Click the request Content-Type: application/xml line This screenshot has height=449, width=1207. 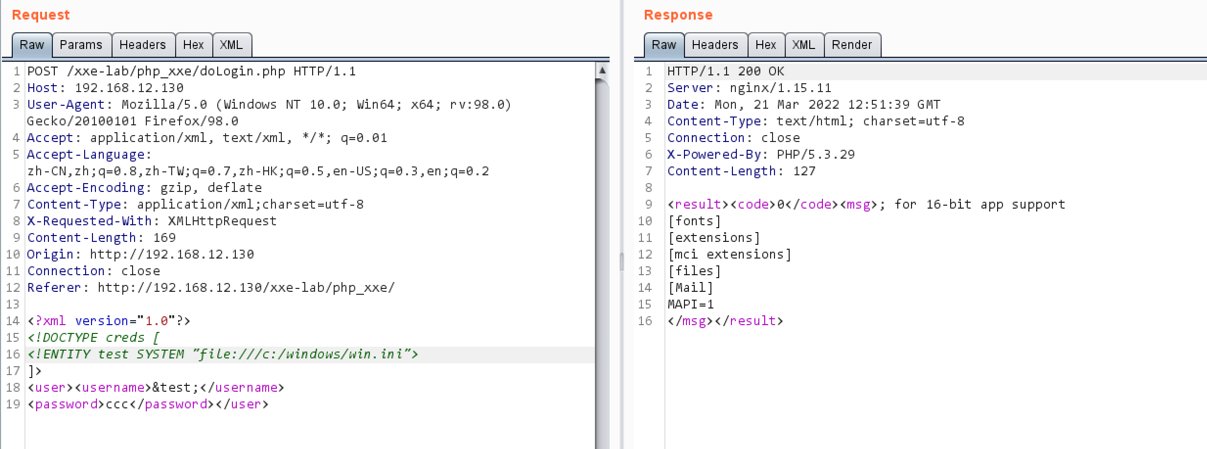pyautogui.click(x=195, y=205)
